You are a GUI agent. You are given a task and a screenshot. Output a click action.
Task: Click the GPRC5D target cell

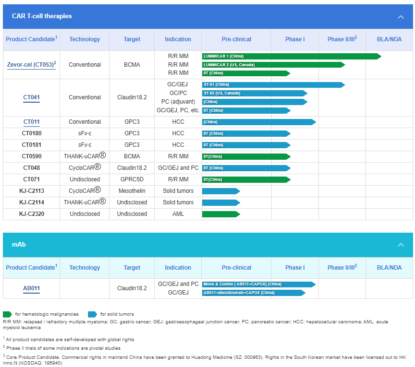click(x=132, y=179)
